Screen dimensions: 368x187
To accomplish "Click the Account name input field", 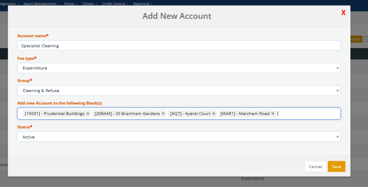I will click(x=179, y=45).
